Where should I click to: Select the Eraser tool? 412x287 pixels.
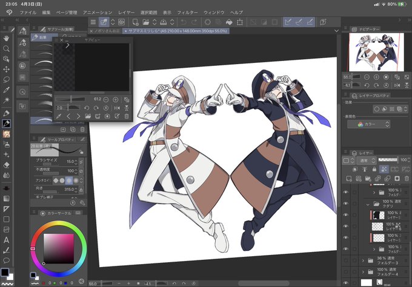pyautogui.click(x=6, y=165)
